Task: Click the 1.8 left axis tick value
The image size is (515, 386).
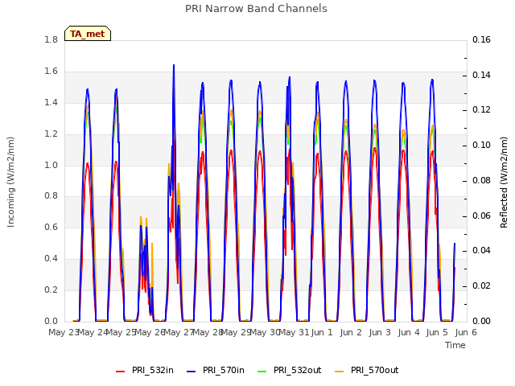Action: (51, 39)
